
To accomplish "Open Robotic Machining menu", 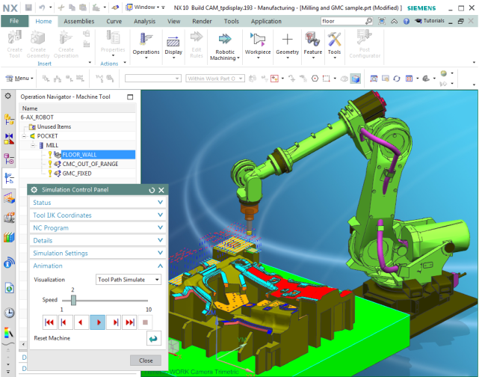I will pos(225,46).
